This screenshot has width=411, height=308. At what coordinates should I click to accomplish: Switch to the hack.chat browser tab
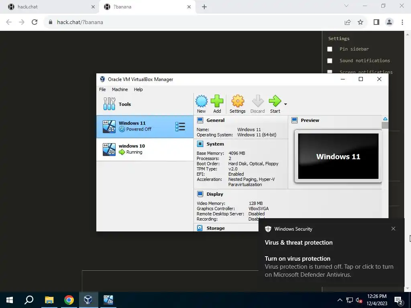pyautogui.click(x=50, y=7)
